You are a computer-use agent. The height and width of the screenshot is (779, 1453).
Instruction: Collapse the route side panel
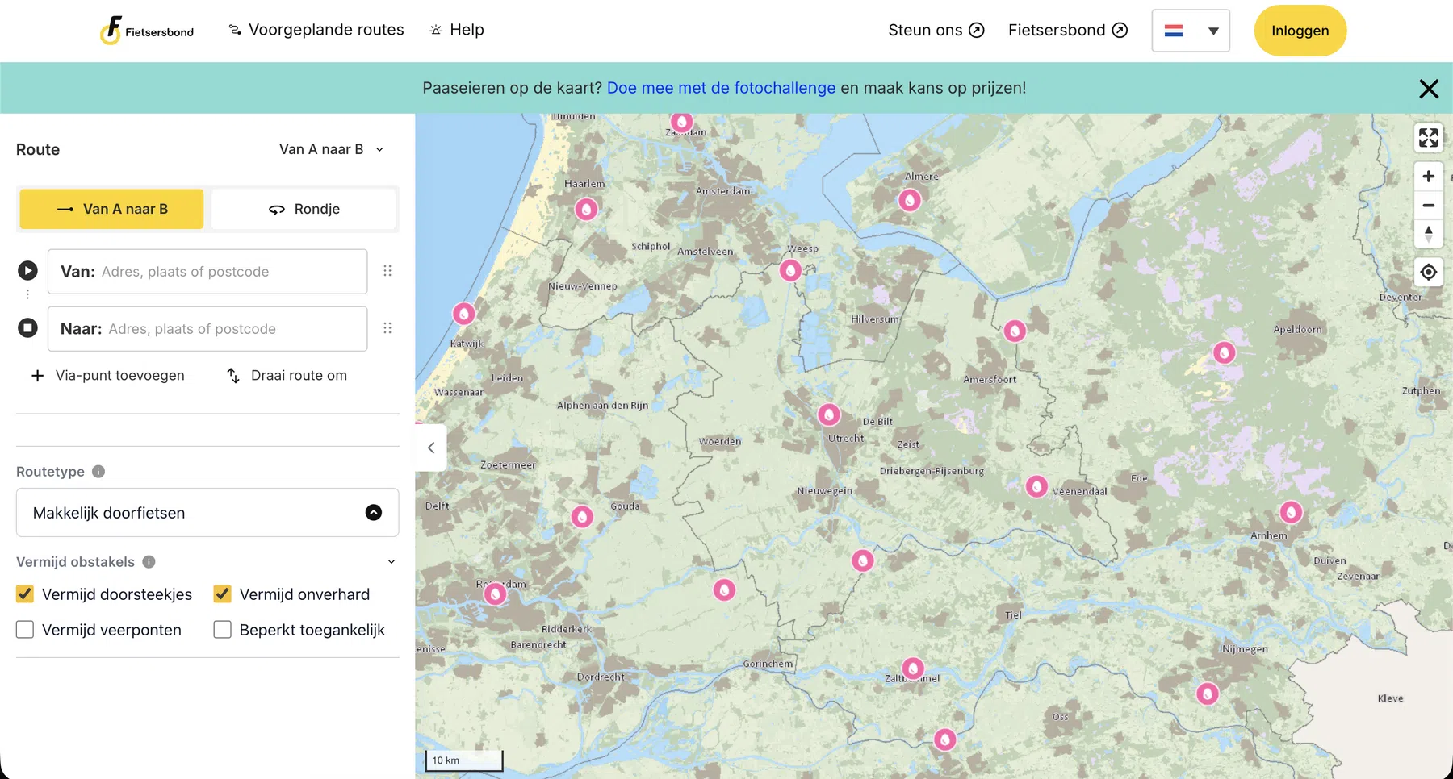click(x=431, y=448)
